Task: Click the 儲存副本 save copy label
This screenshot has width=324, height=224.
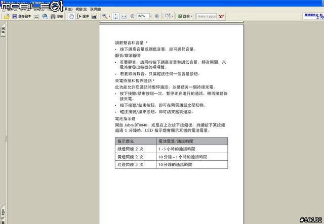Action: pyautogui.click(x=25, y=16)
